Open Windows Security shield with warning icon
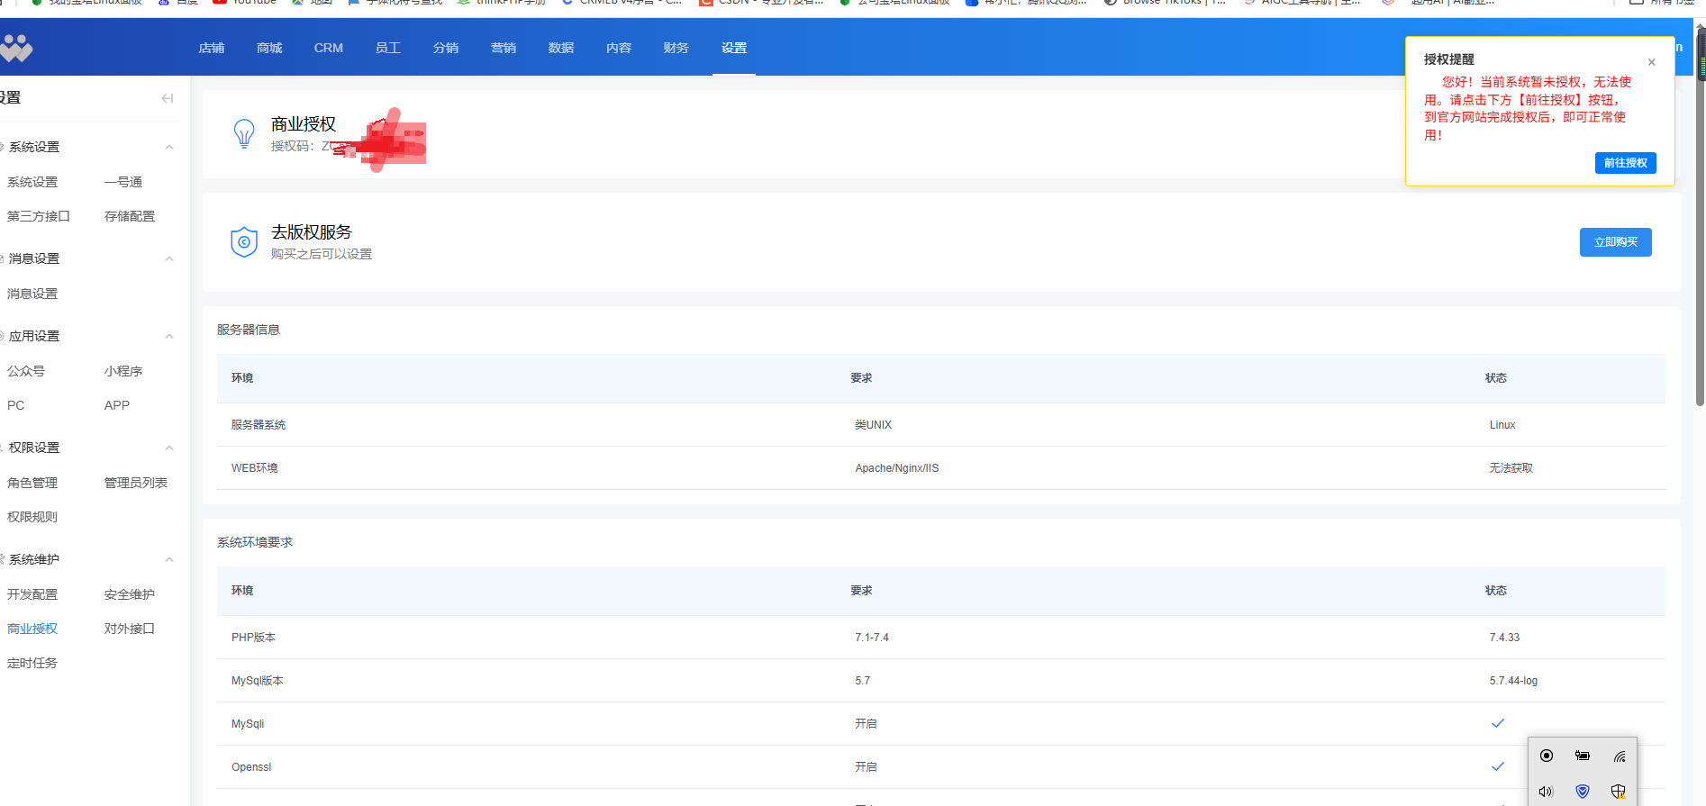Image resolution: width=1706 pixels, height=806 pixels. click(1619, 792)
